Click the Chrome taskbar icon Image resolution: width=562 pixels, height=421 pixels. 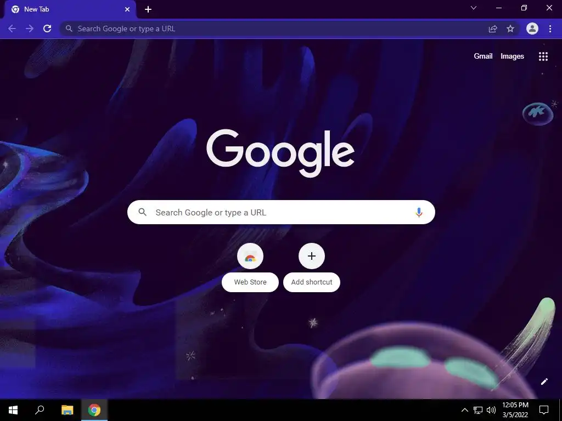pos(94,410)
